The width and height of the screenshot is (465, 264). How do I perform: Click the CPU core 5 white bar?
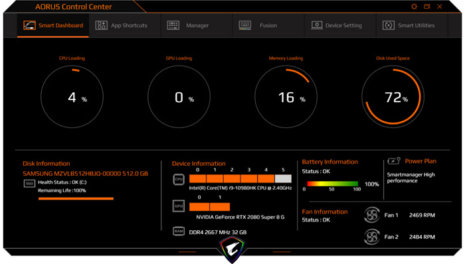click(x=283, y=178)
